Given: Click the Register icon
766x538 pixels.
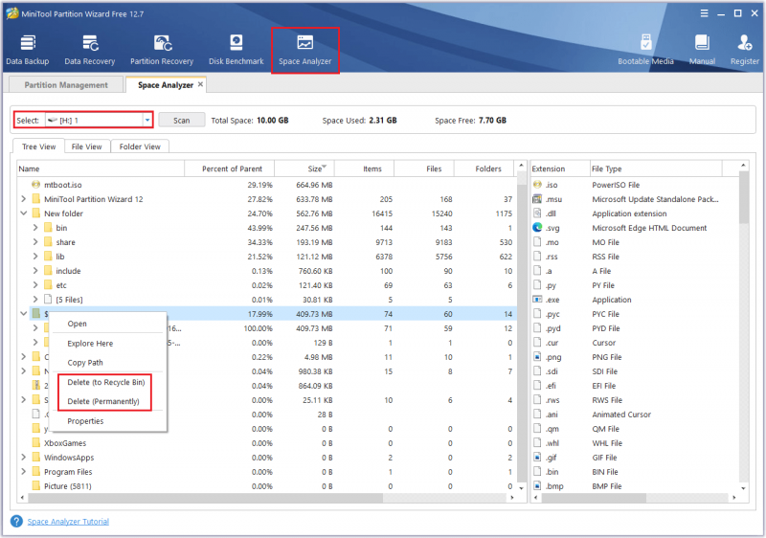Looking at the screenshot, I should click(745, 50).
